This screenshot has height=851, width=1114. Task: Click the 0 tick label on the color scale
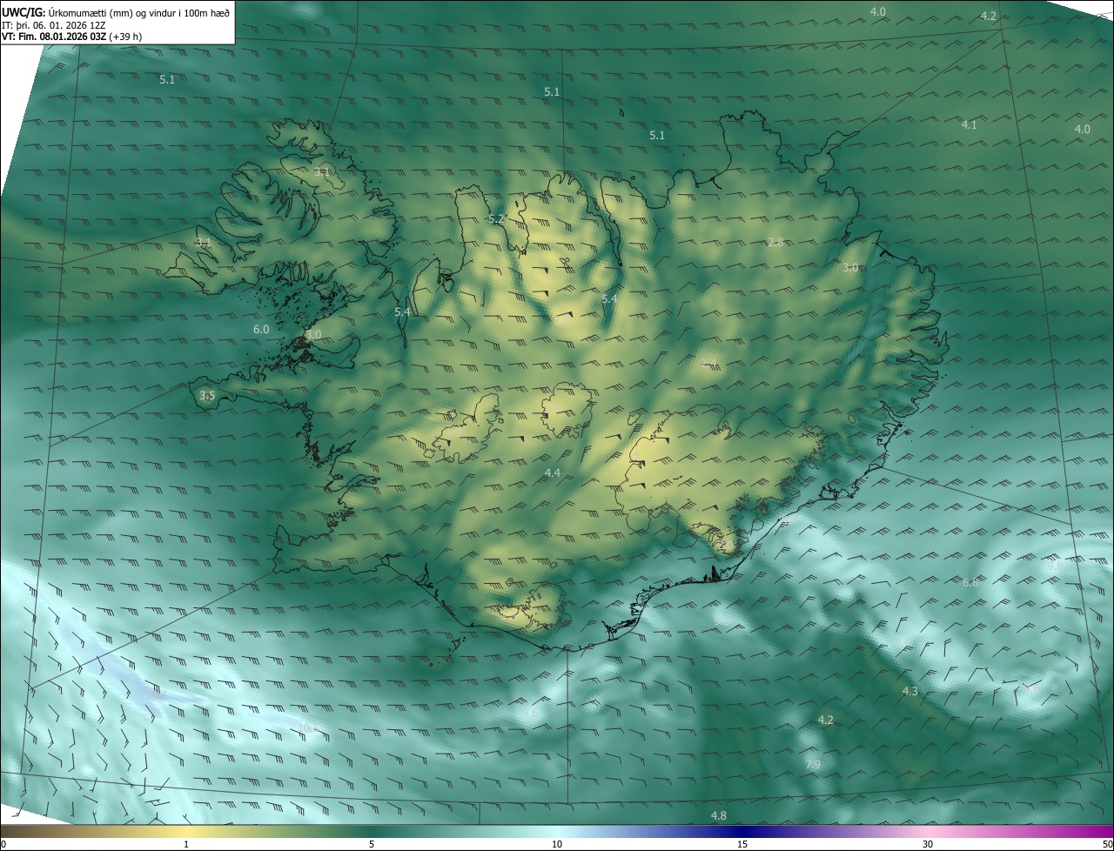tap(3, 844)
